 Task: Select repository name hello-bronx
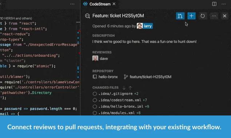tap(108, 77)
